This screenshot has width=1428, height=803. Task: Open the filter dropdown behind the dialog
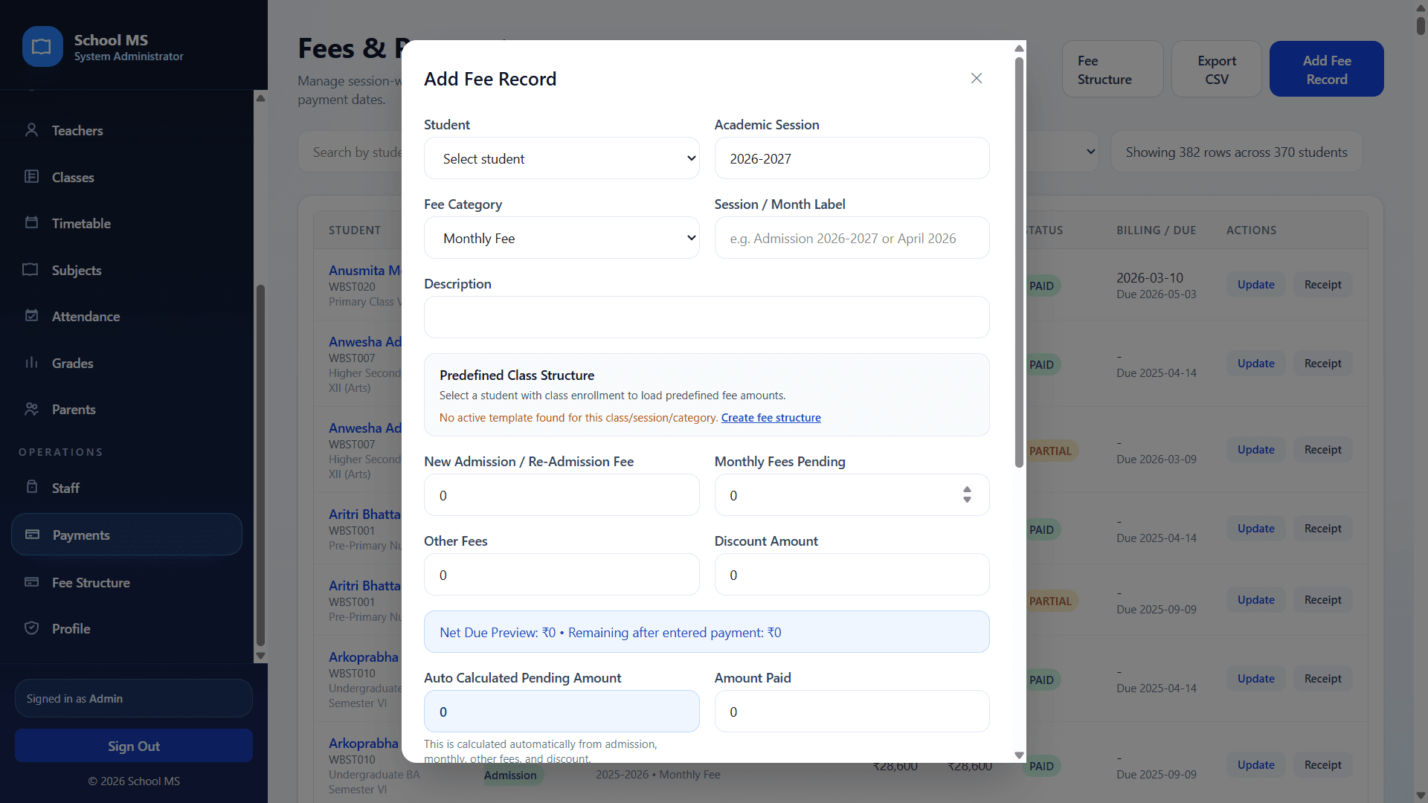coord(1090,152)
